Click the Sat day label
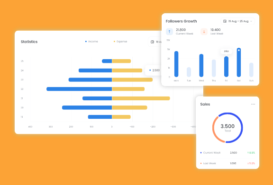This screenshot has width=273, height=185. [239, 81]
